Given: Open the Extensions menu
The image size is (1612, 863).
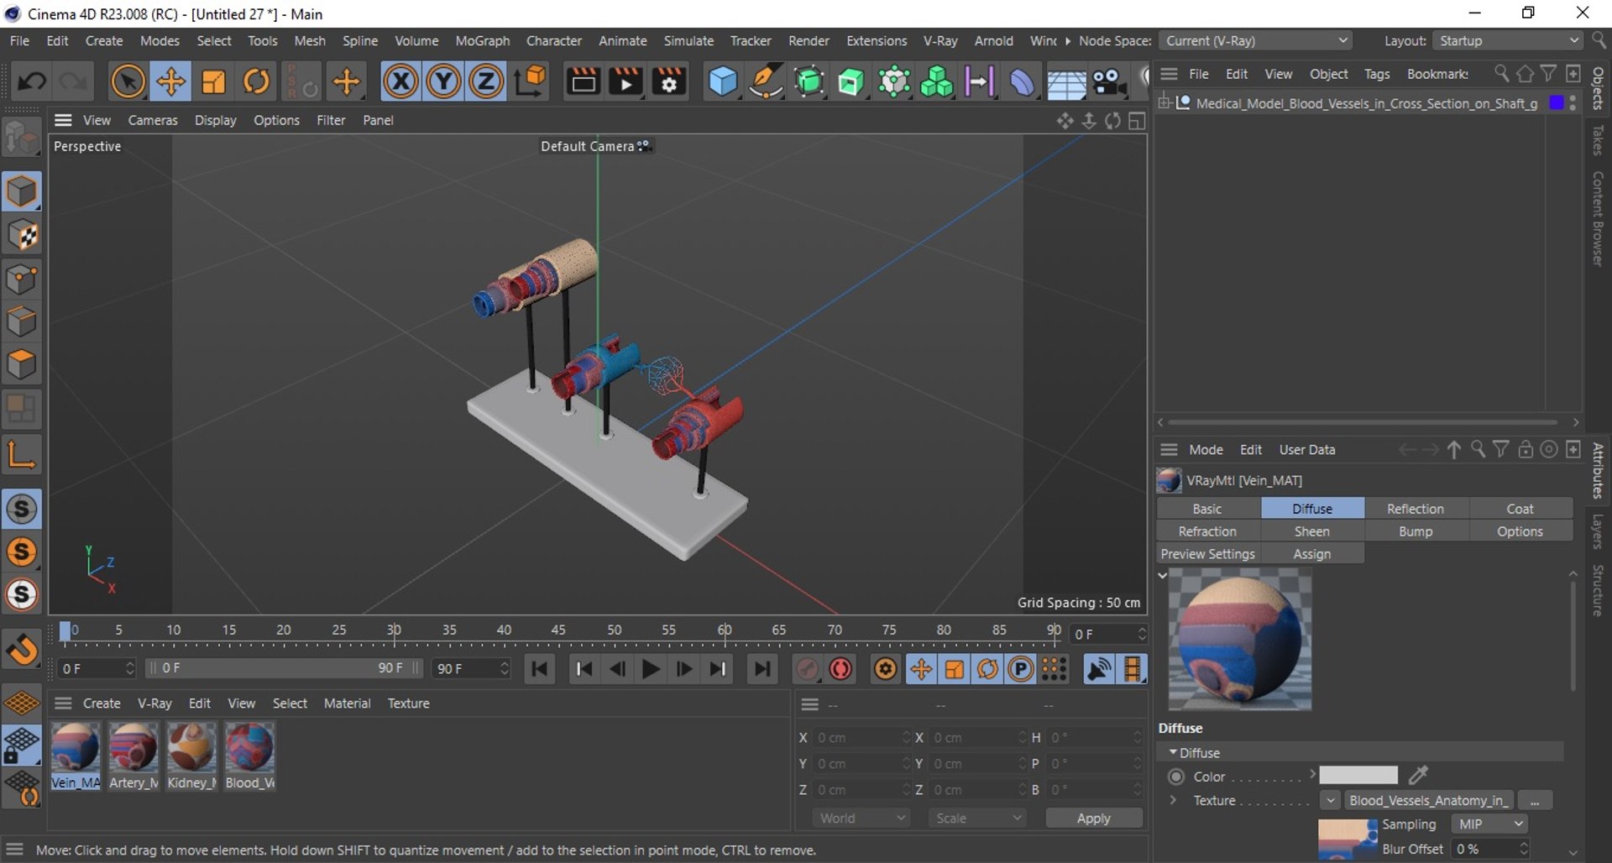Looking at the screenshot, I should click(877, 40).
